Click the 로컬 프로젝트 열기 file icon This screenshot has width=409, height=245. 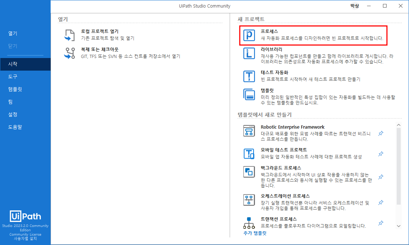pyautogui.click(x=69, y=35)
